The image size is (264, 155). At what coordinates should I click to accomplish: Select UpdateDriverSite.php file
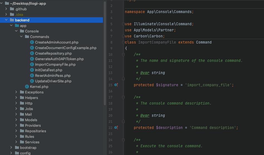pyautogui.click(x=53, y=81)
